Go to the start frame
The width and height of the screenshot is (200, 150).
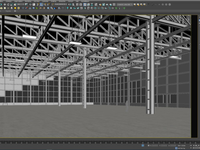tap(191, 145)
